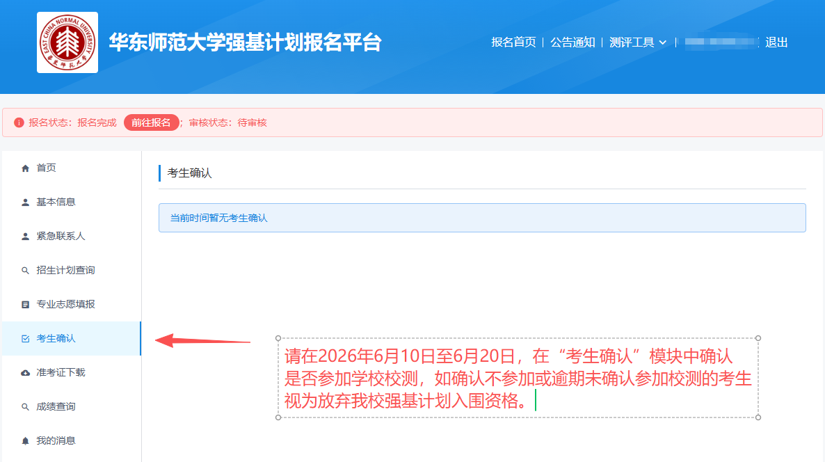Click the 当前时间暂无考生确认 notice banner
This screenshot has width=825, height=462.
482,218
